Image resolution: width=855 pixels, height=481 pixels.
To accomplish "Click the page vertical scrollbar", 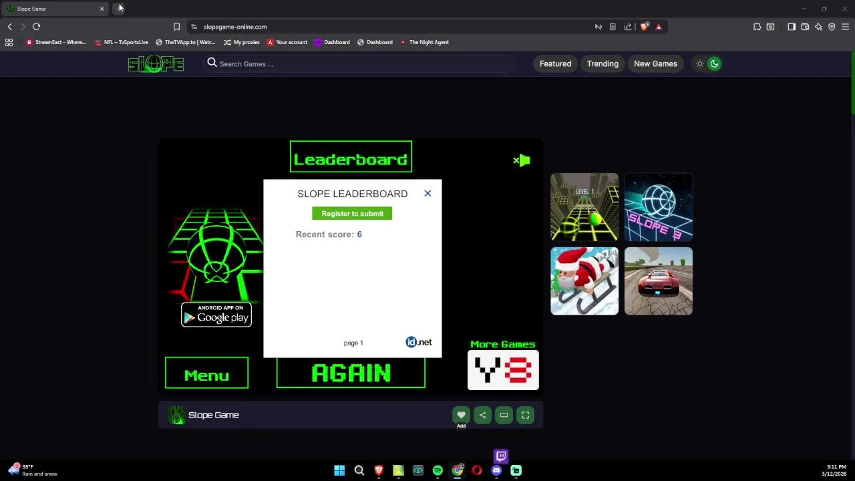I will point(852,84).
